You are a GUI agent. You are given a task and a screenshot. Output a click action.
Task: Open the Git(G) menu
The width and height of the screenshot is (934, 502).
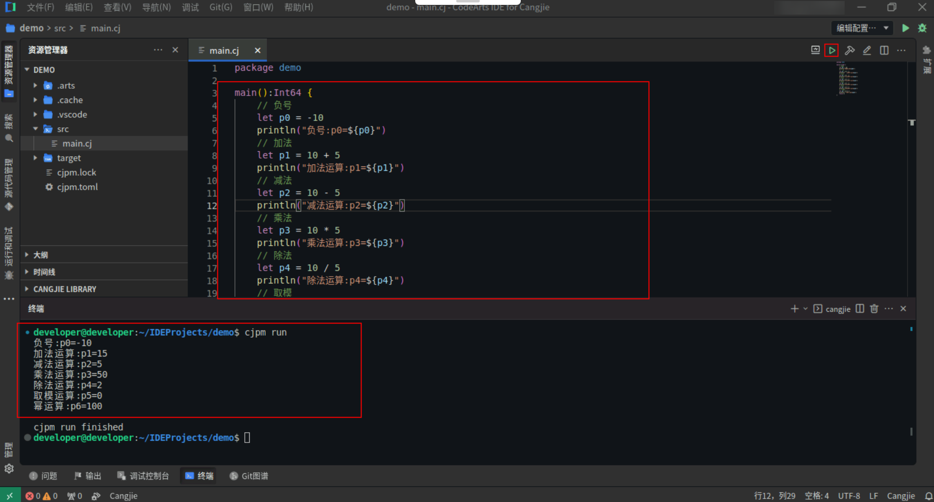click(221, 7)
